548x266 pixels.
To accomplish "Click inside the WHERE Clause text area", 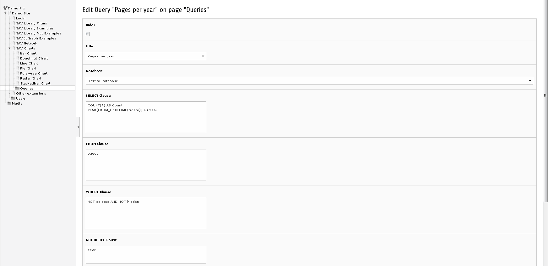I will point(146,213).
